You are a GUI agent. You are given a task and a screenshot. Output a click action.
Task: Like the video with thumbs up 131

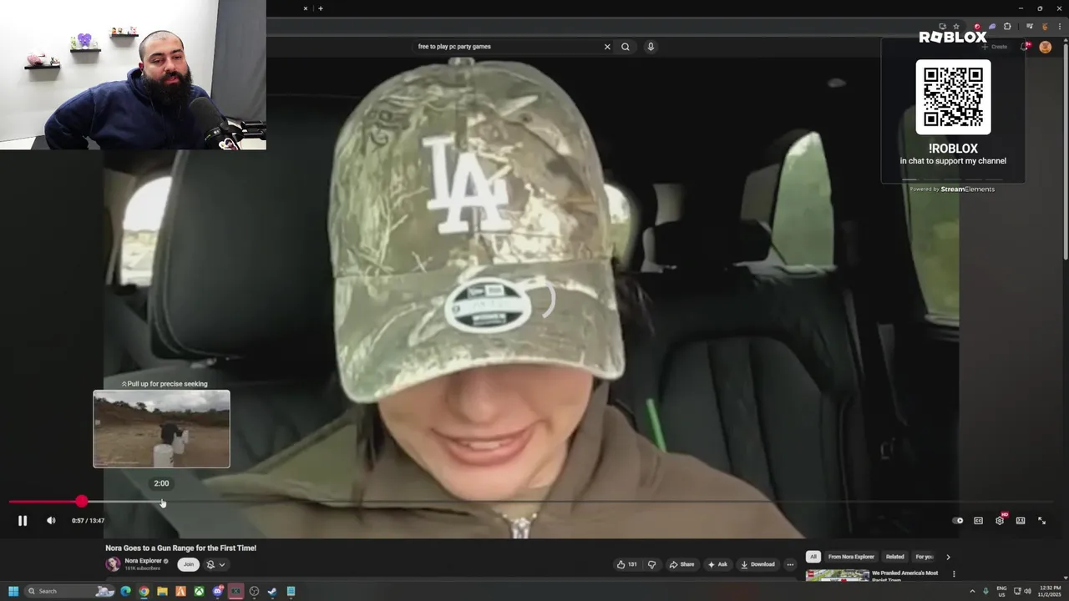[x=627, y=564]
